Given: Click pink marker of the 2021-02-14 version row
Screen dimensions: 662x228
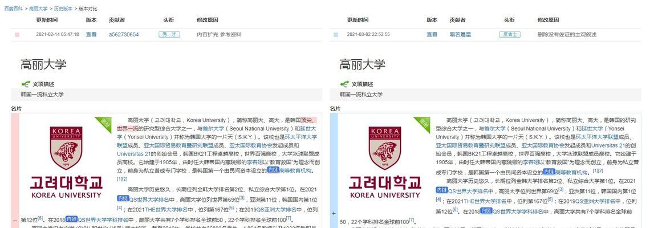Looking at the screenshot, I should (x=17, y=35).
